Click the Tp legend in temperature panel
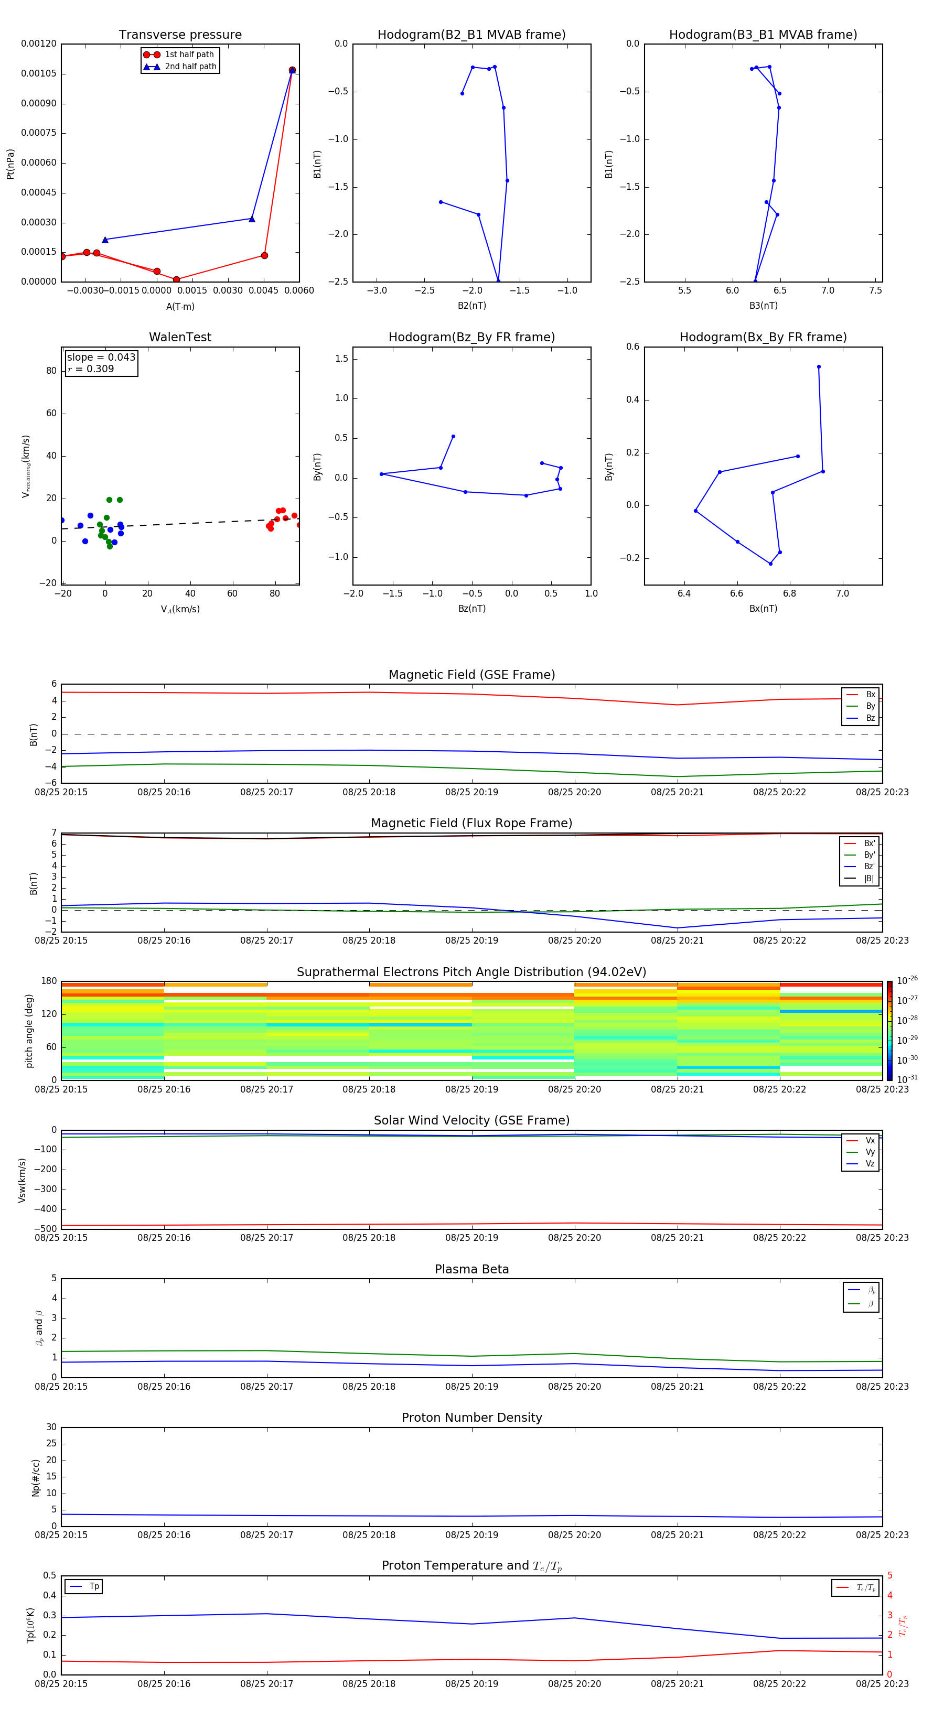 click(x=84, y=1586)
